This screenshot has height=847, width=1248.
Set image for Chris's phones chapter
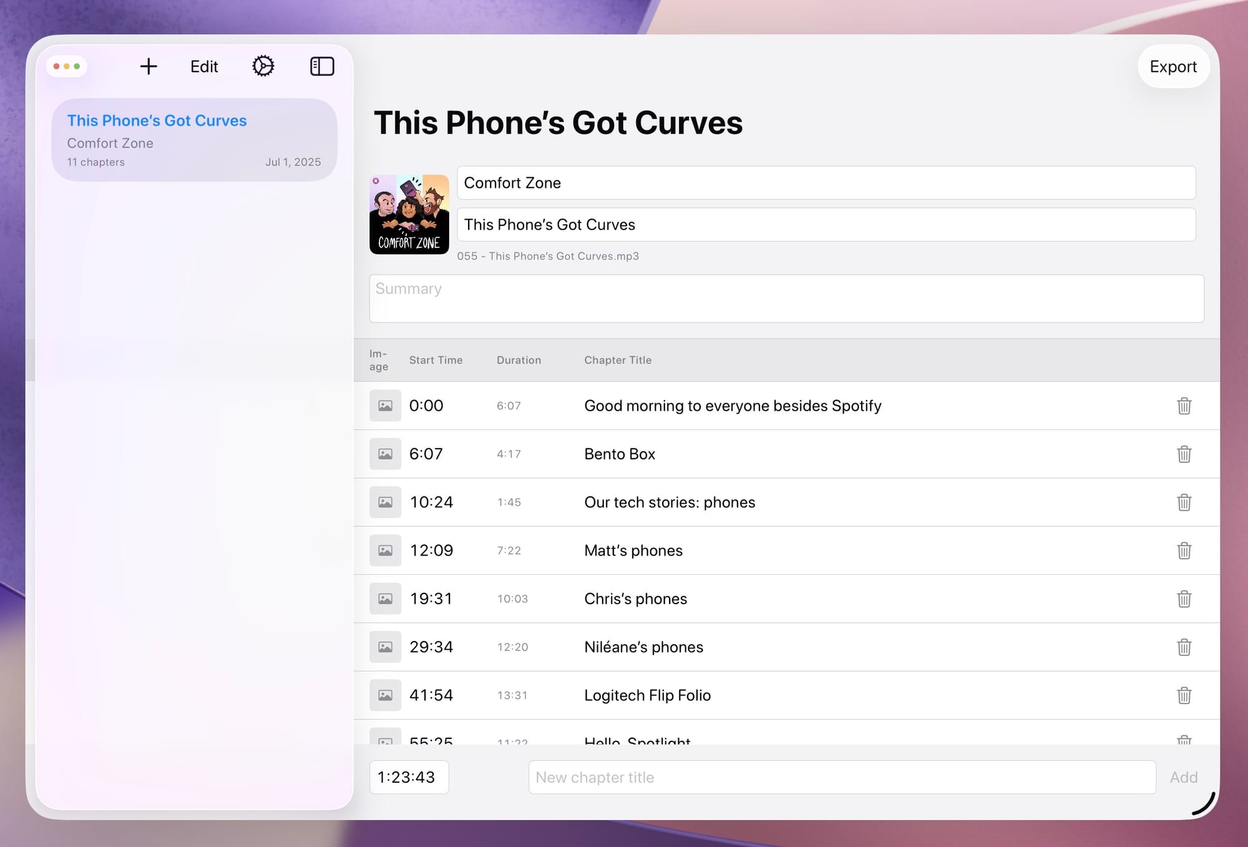pos(385,599)
